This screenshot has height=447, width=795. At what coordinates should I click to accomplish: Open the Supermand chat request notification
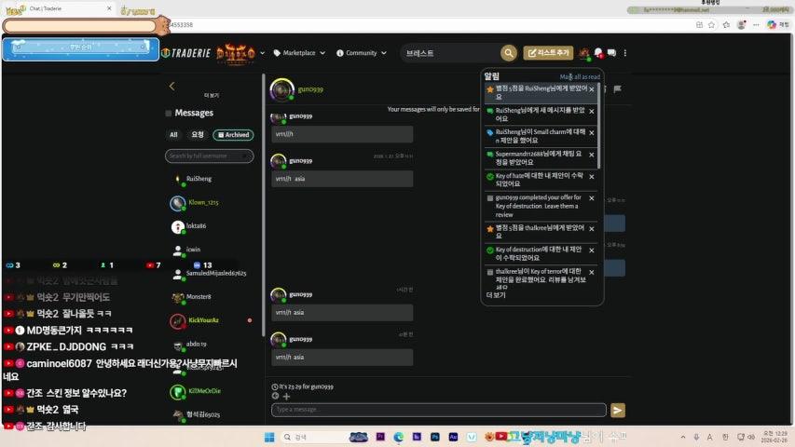(539, 157)
